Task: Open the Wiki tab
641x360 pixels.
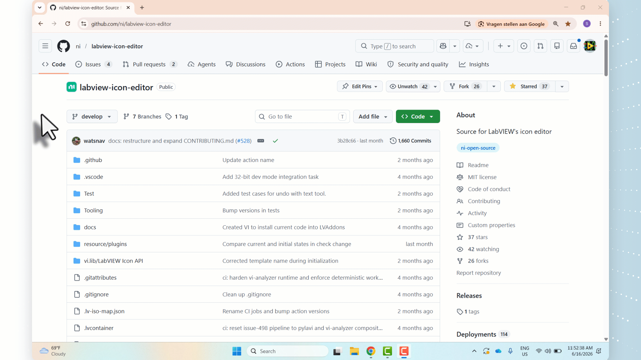Action: (x=366, y=64)
